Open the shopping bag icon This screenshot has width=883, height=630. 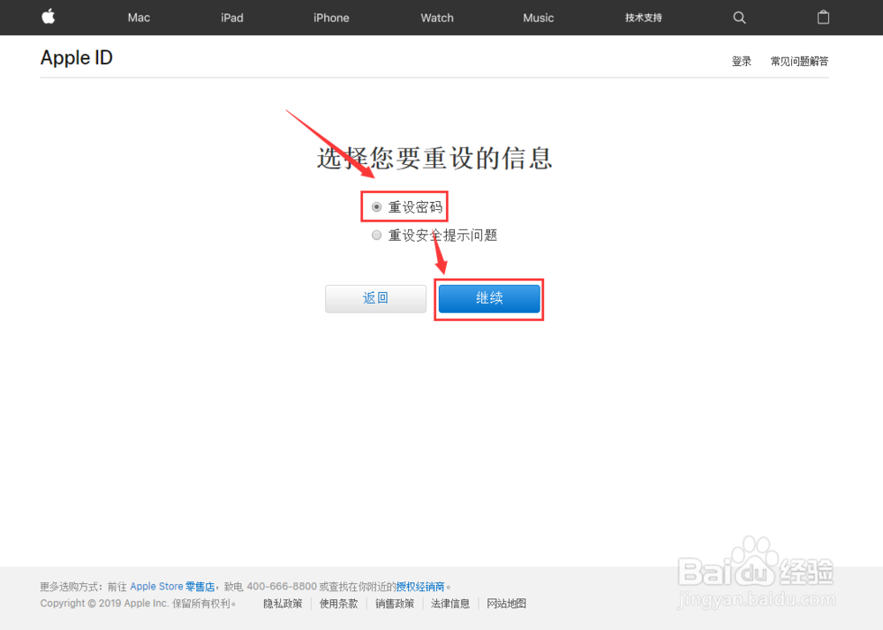pos(823,18)
